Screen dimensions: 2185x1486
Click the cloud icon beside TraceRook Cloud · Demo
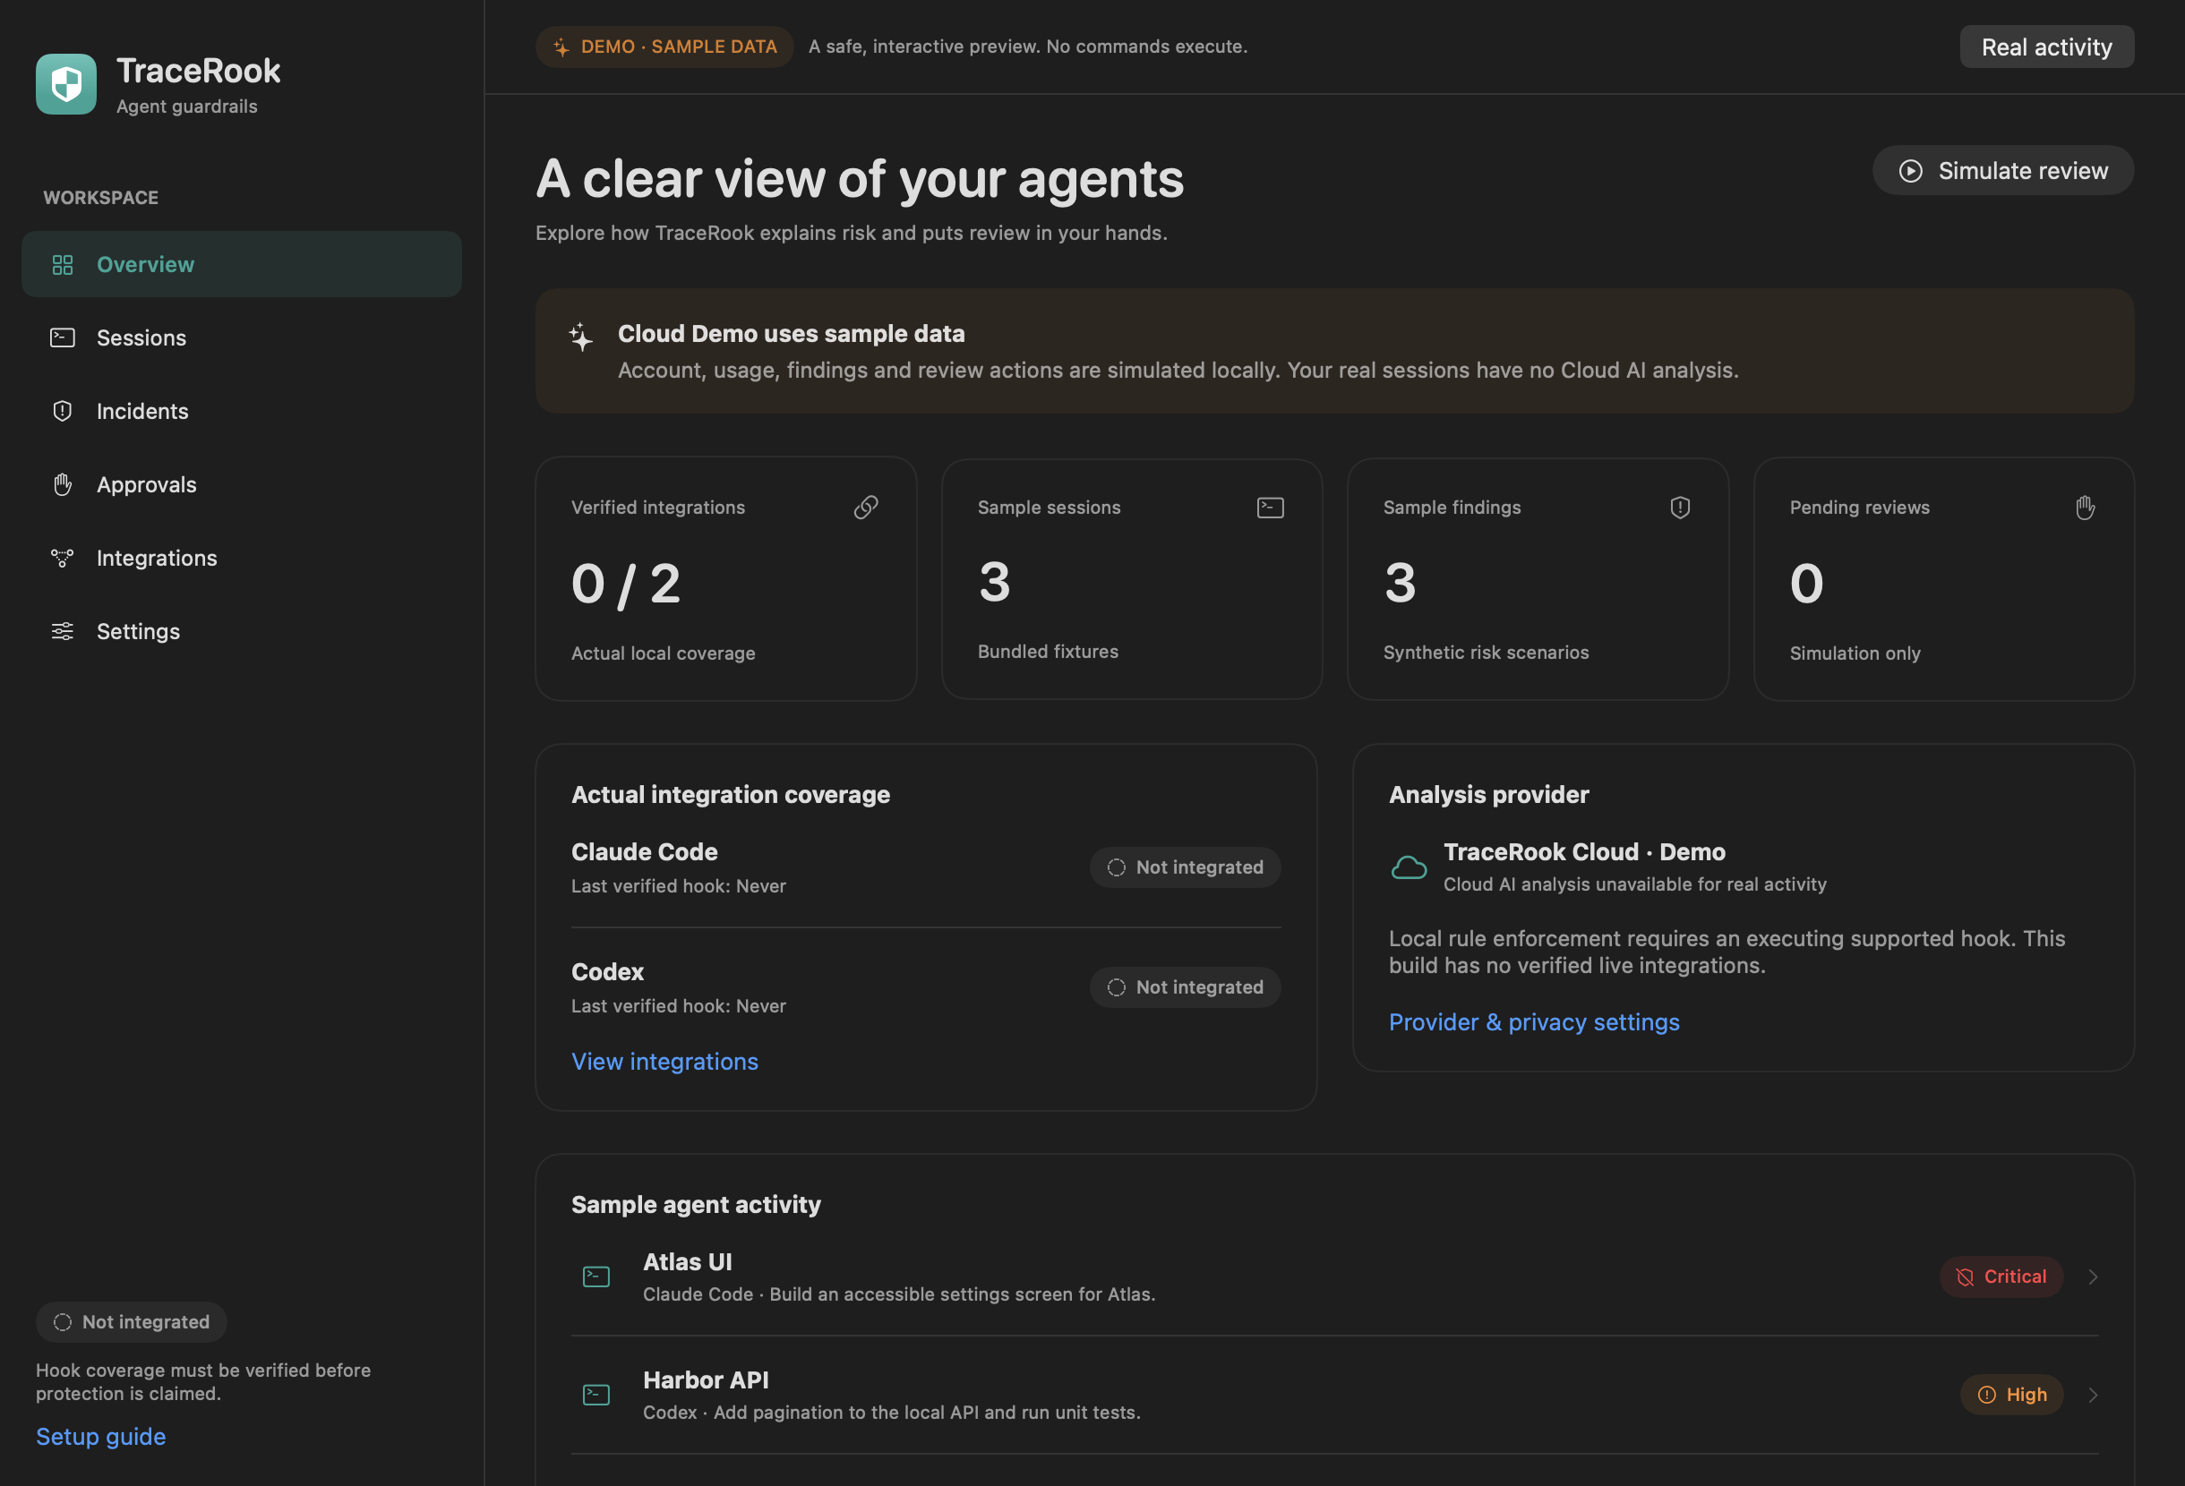pos(1409,867)
